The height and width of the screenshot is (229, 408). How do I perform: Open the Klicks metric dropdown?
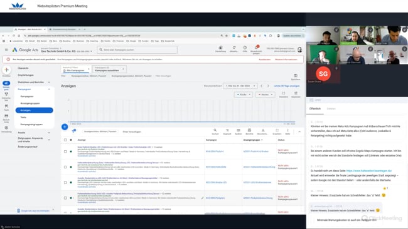tap(244, 94)
